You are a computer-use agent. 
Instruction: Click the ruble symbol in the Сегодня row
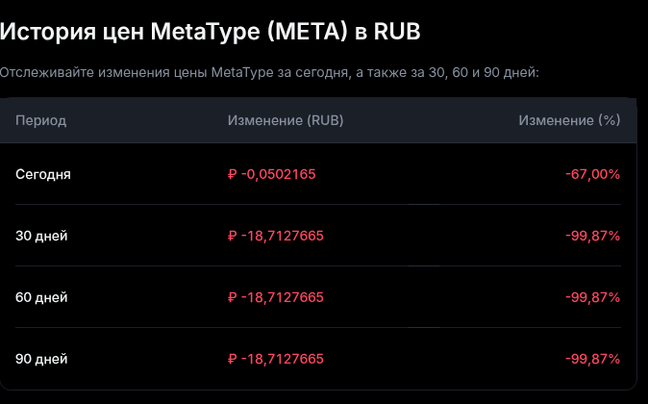tap(233, 174)
